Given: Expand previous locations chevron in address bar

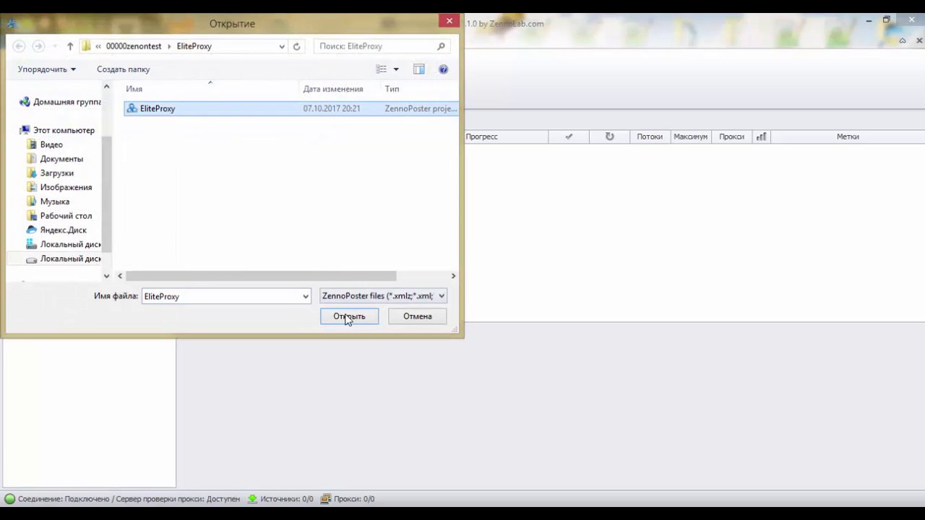Looking at the screenshot, I should 98,46.
